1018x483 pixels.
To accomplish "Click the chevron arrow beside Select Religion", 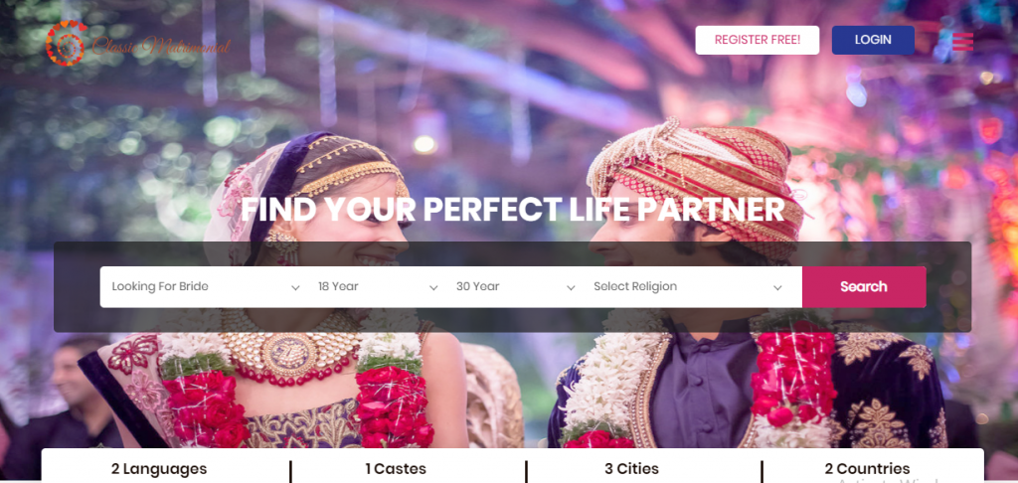I will coord(777,287).
